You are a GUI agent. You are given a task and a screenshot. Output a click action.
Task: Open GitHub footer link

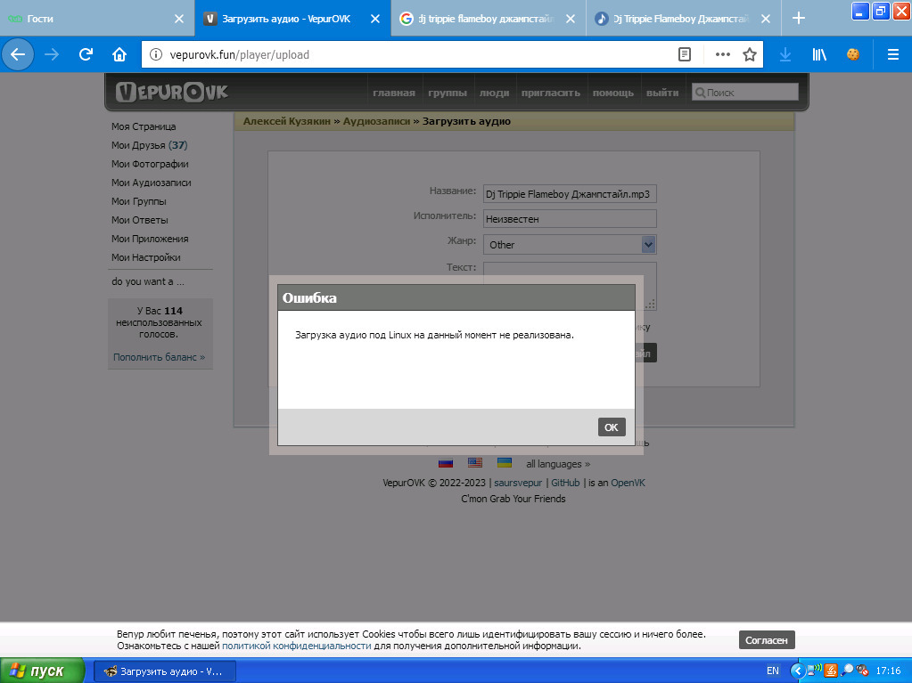(x=565, y=483)
